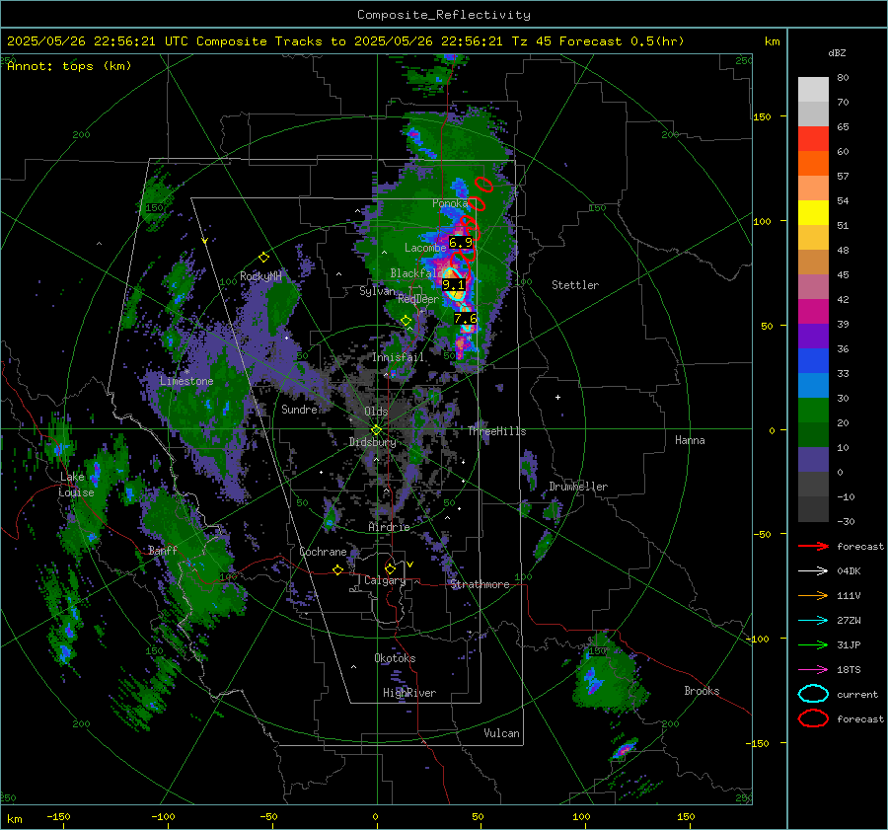Select the yellow diamond marker below RedDeer
Image resolution: width=888 pixels, height=830 pixels.
406,321
